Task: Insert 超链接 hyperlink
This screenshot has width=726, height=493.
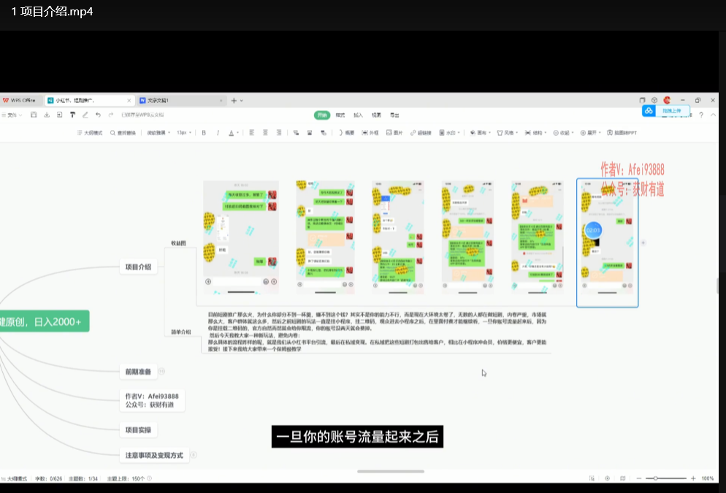Action: point(421,133)
